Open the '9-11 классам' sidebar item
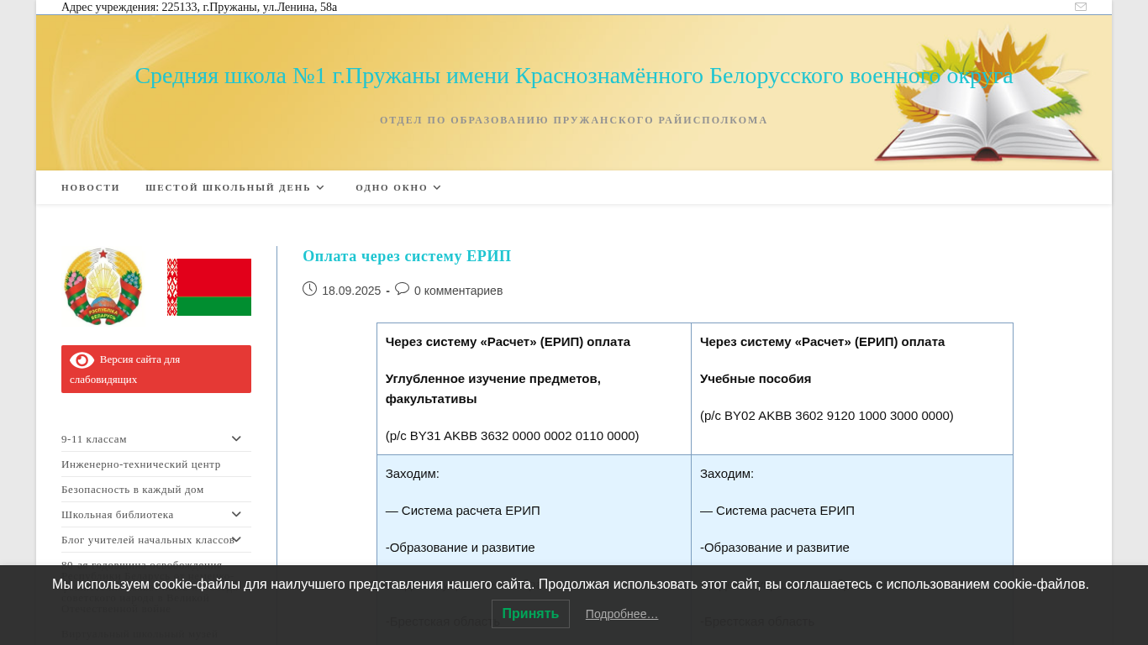The image size is (1148, 645). (94, 439)
